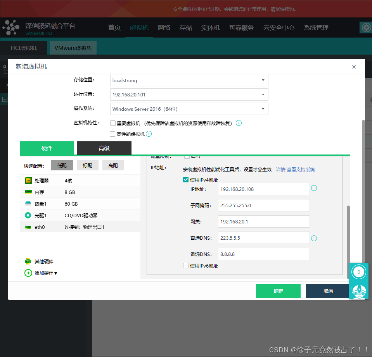Image resolution: width=372 pixels, height=357 pixels.
Task: Confirm with the 确定 button
Action: click(x=278, y=291)
